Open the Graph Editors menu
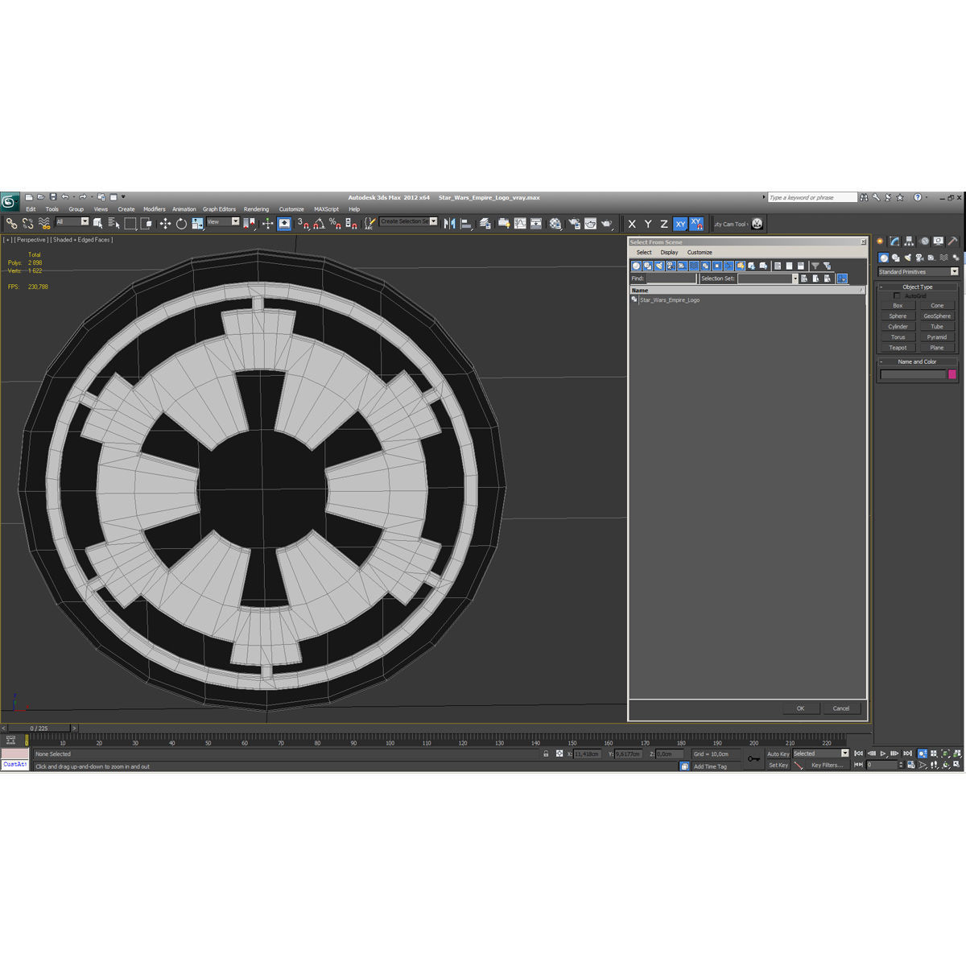966x966 pixels. point(219,209)
